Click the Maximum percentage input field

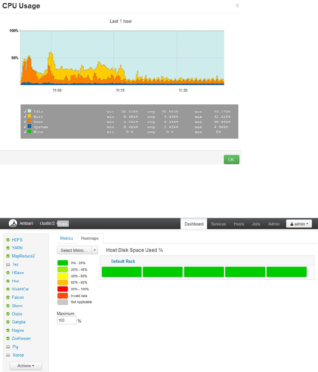67,320
